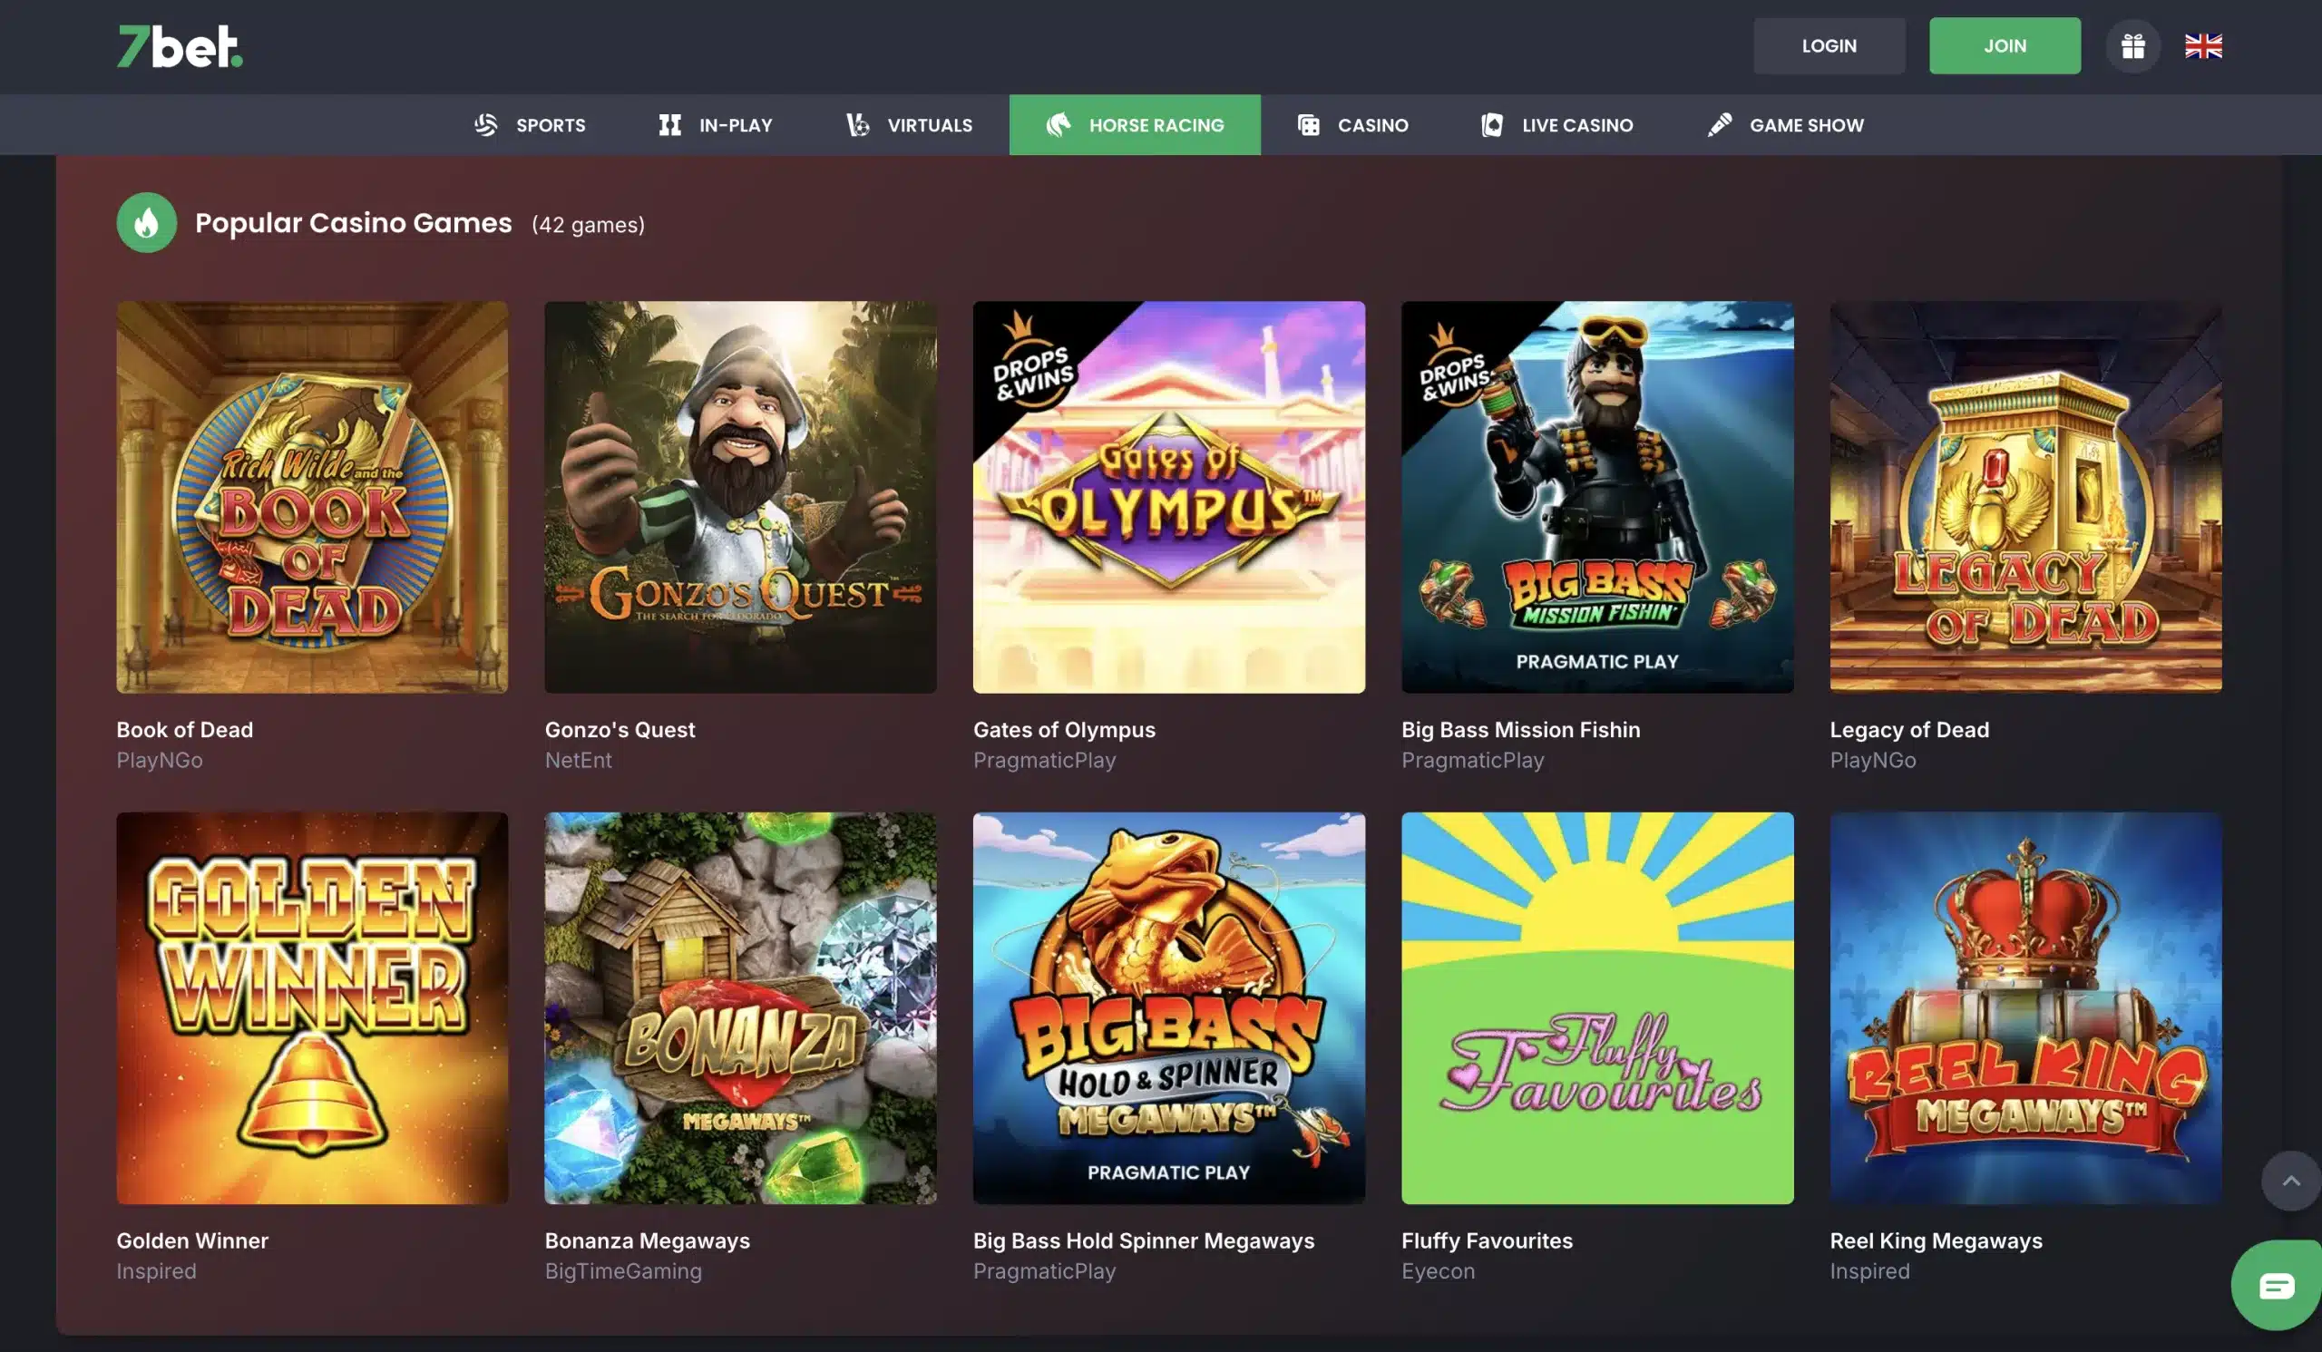Click the Virtuals icon

[858, 124]
